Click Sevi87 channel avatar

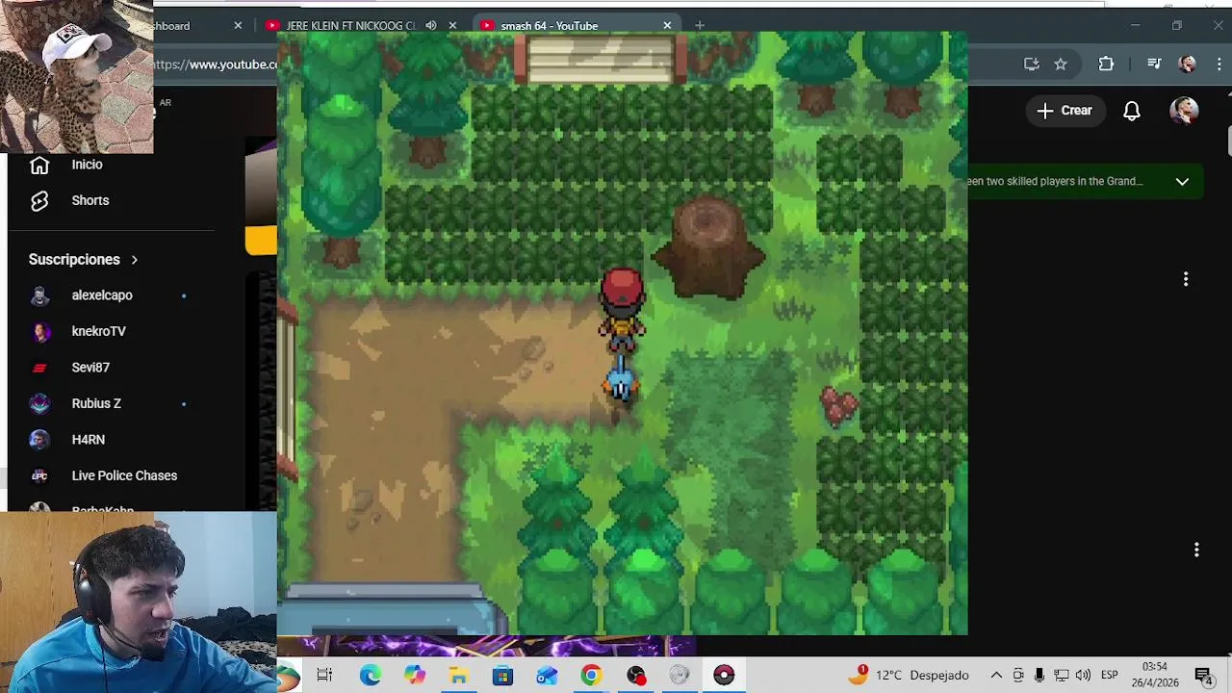pos(39,368)
